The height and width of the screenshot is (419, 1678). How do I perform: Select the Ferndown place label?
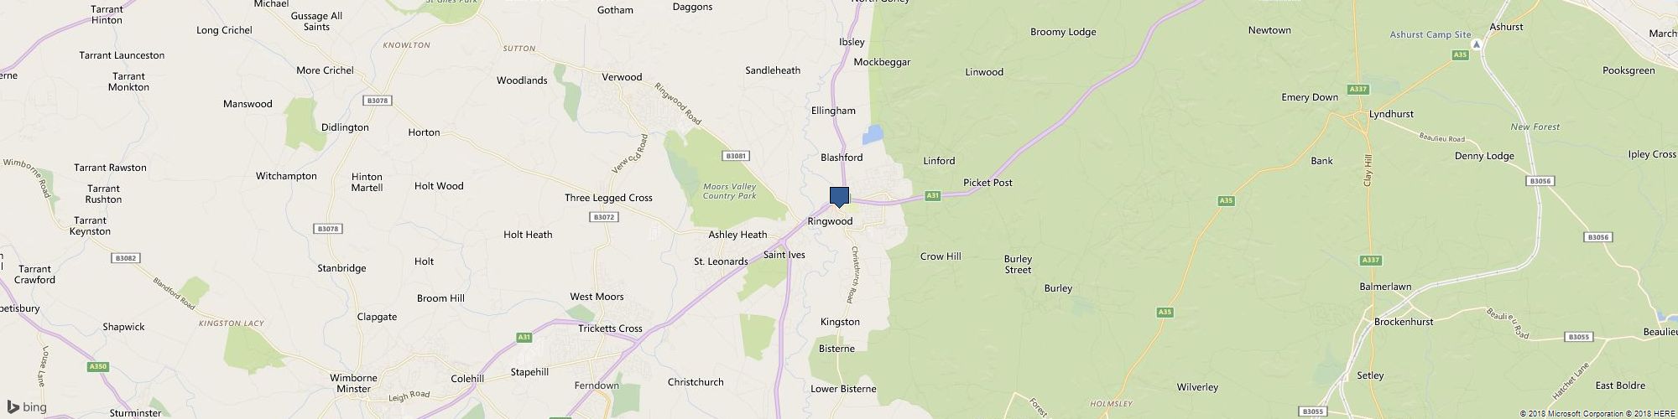click(x=597, y=385)
